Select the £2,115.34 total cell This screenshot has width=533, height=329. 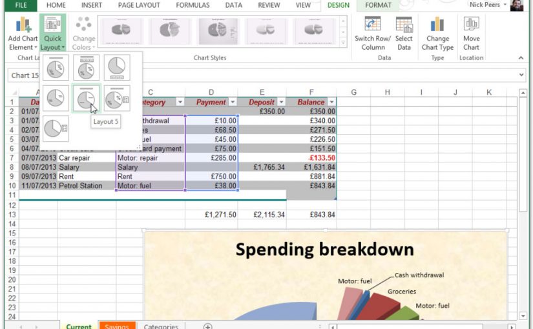tap(262, 215)
